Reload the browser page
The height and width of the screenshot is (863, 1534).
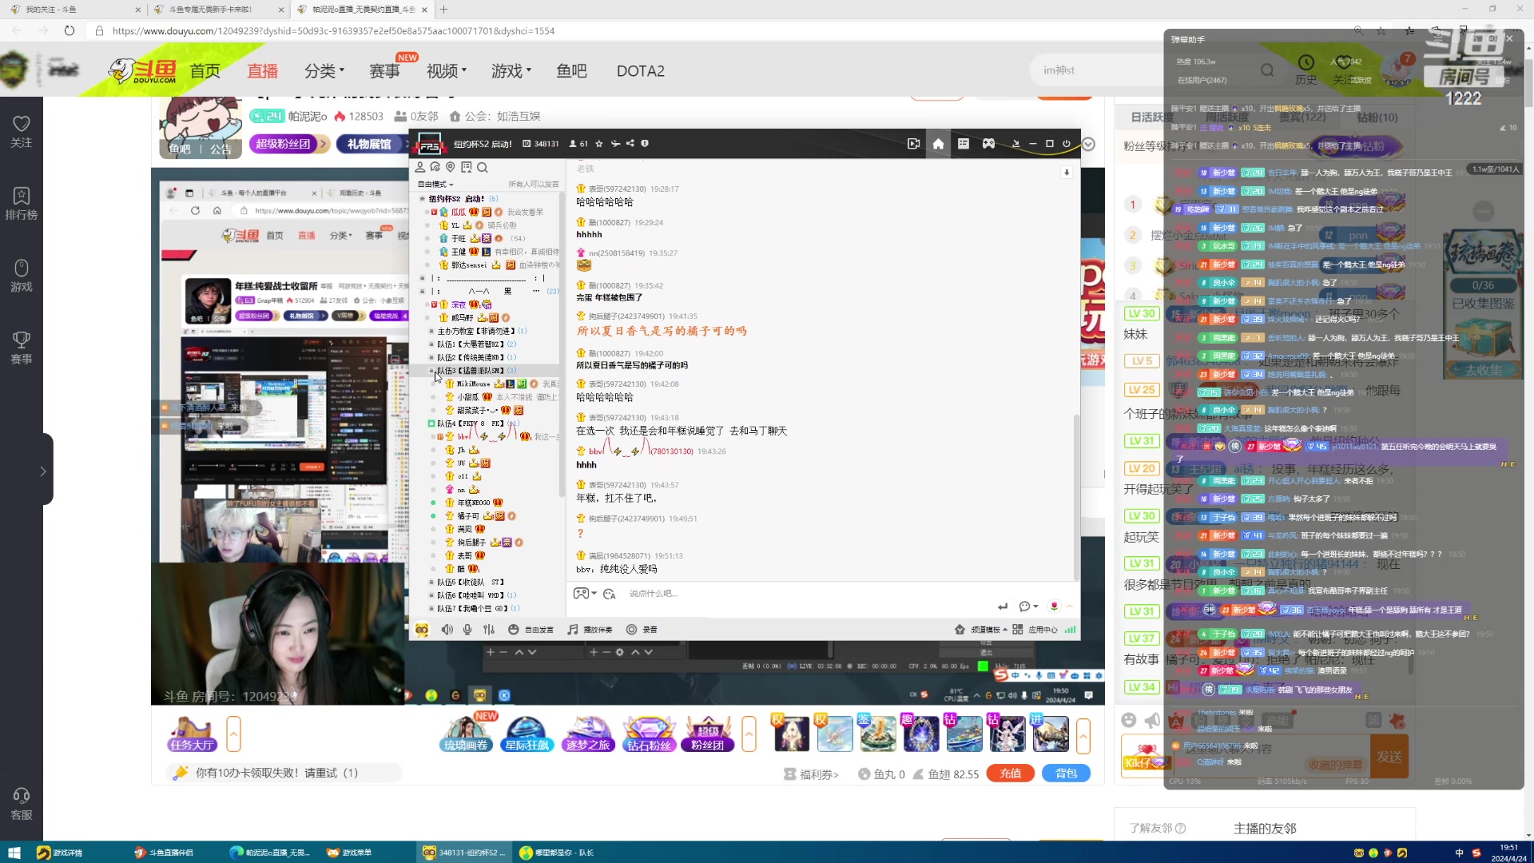[x=70, y=31]
